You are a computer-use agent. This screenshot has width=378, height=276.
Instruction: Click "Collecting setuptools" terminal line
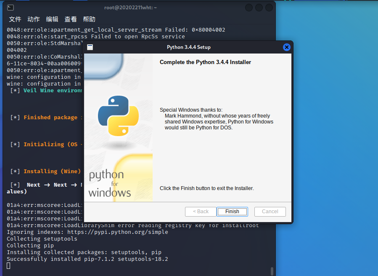[42, 239]
